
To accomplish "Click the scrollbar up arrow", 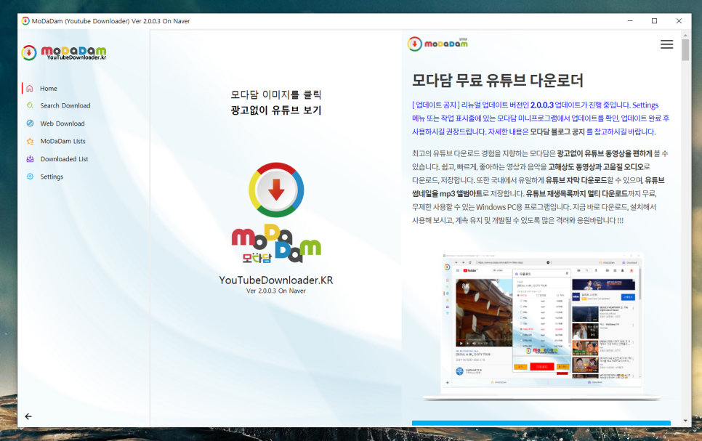I will [x=685, y=34].
